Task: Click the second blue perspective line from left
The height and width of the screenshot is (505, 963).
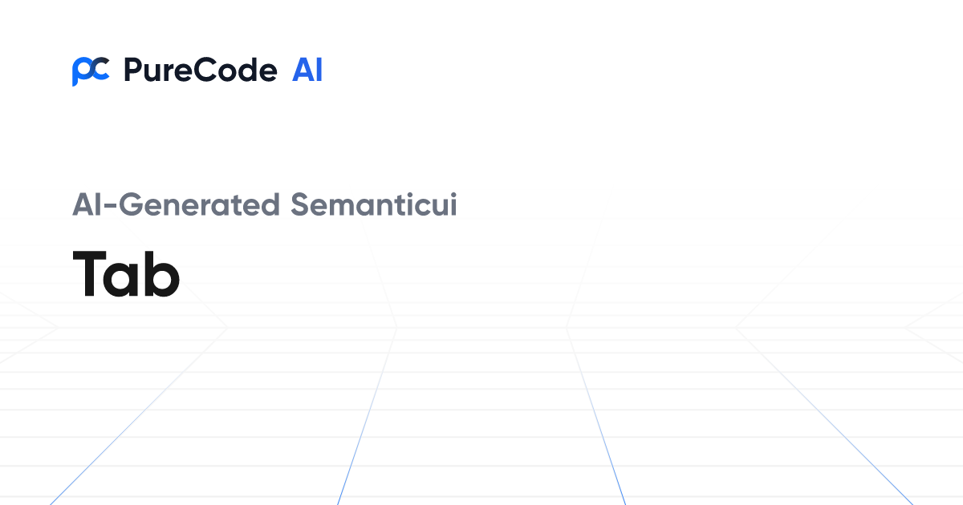Action: [x=367, y=417]
